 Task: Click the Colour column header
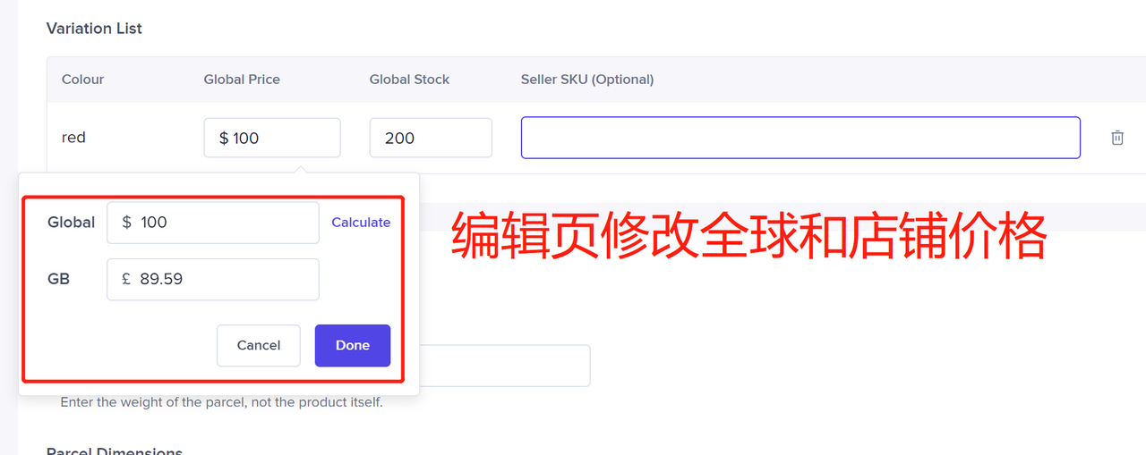[82, 80]
